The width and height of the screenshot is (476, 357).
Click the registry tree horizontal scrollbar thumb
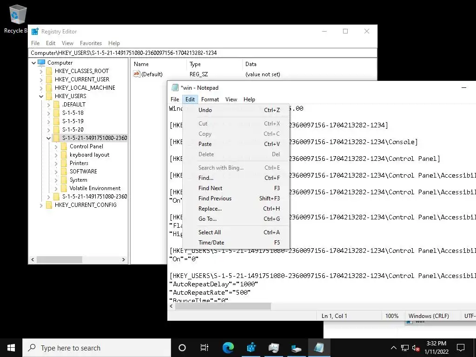pyautogui.click(x=59, y=259)
